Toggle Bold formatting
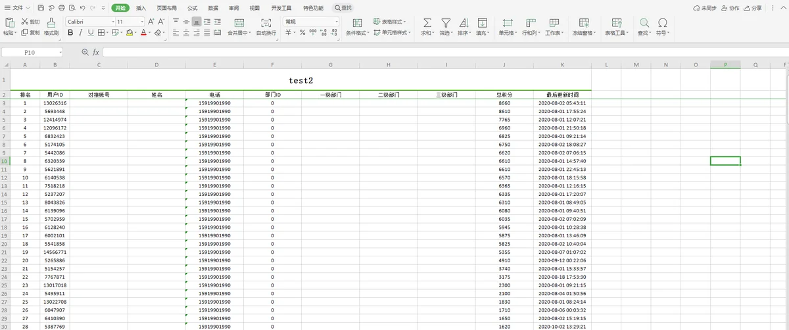Image resolution: width=789 pixels, height=330 pixels. coord(70,32)
